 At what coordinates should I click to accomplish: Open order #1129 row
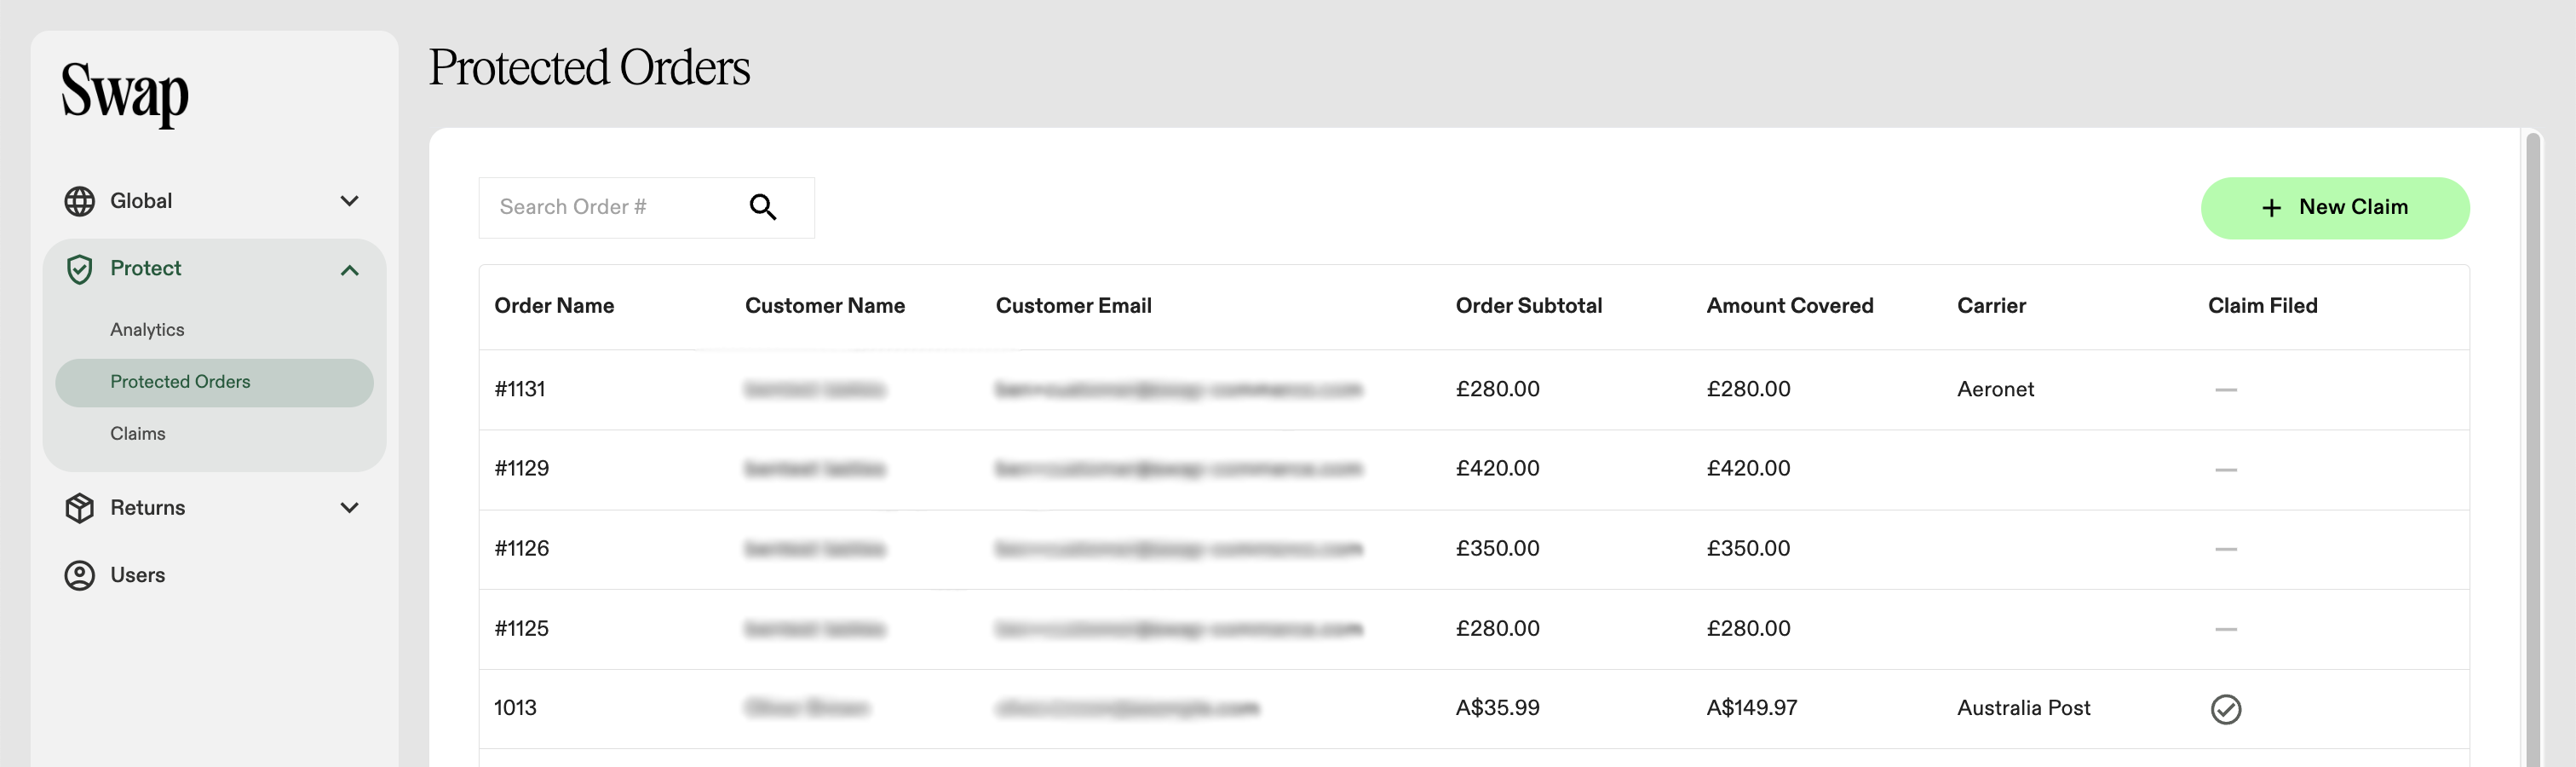click(x=1474, y=469)
